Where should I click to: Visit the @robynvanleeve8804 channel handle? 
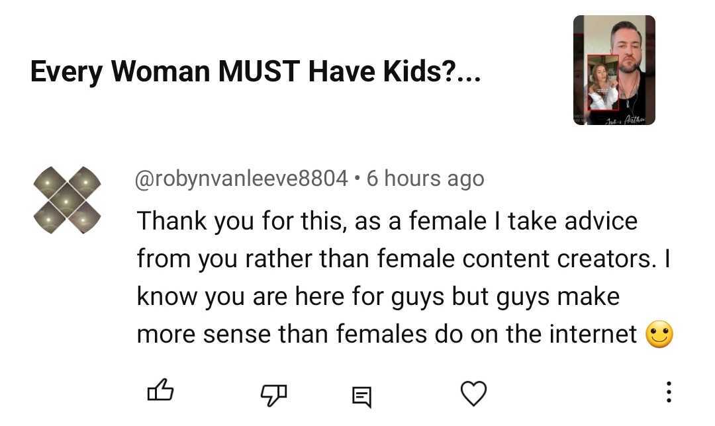242,179
